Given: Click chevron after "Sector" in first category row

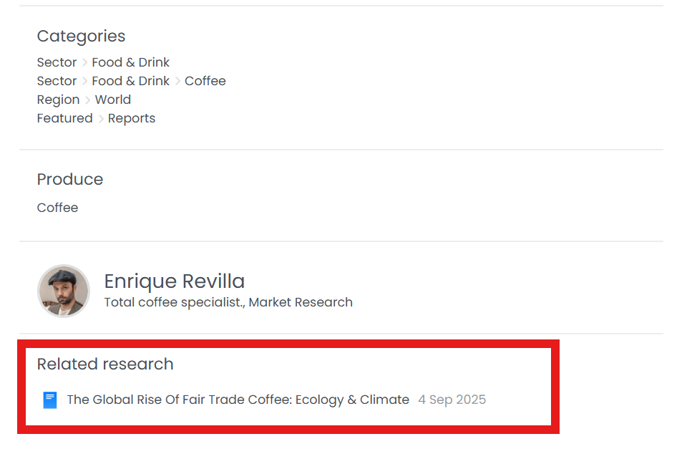Looking at the screenshot, I should pos(84,62).
